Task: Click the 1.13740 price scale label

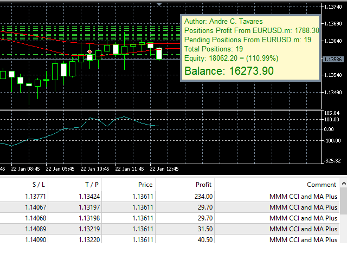Action: pyautogui.click(x=333, y=7)
